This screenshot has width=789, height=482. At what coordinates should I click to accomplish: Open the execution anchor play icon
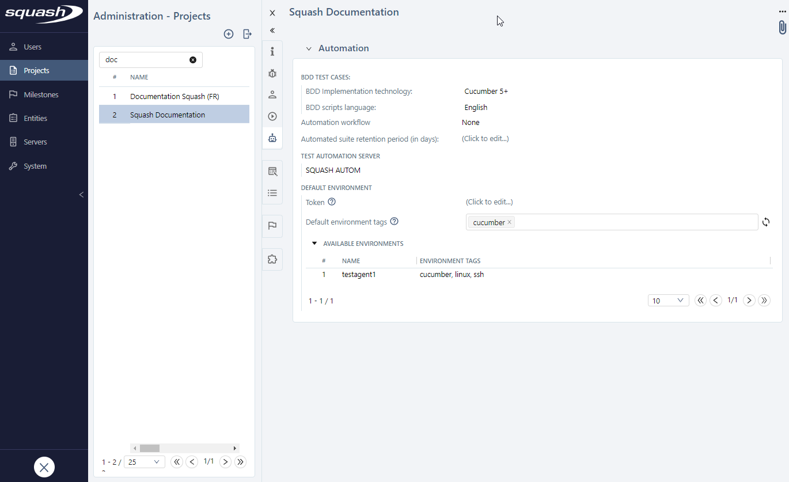(272, 116)
